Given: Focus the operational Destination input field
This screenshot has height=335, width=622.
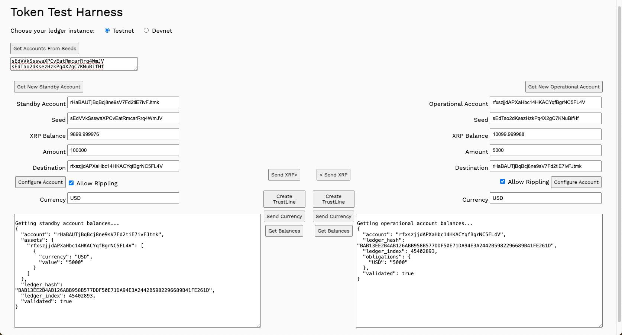Looking at the screenshot, I should (545, 166).
